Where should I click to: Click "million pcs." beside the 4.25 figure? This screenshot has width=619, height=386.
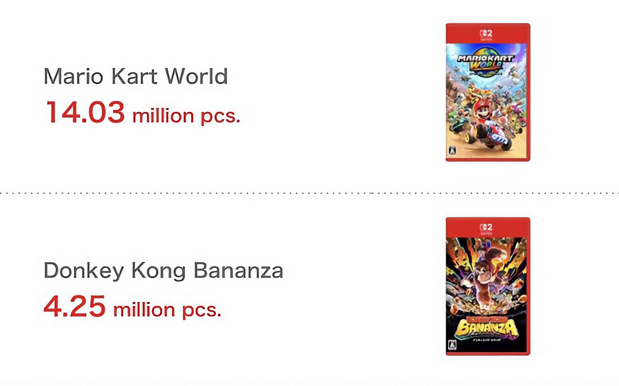[167, 310]
